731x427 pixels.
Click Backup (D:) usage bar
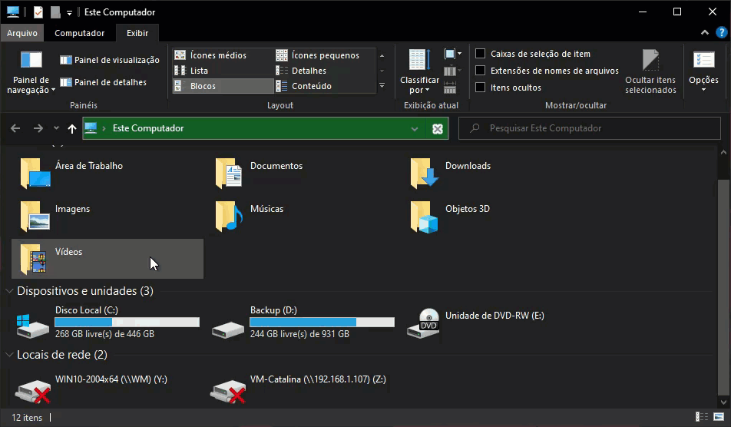(x=322, y=322)
